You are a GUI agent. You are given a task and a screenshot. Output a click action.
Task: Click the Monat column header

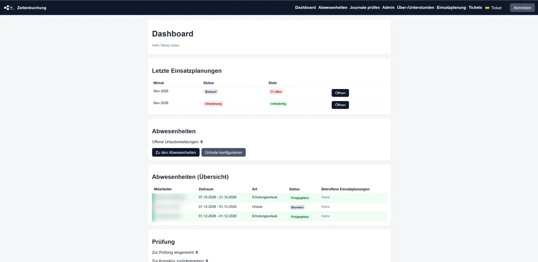pos(158,83)
